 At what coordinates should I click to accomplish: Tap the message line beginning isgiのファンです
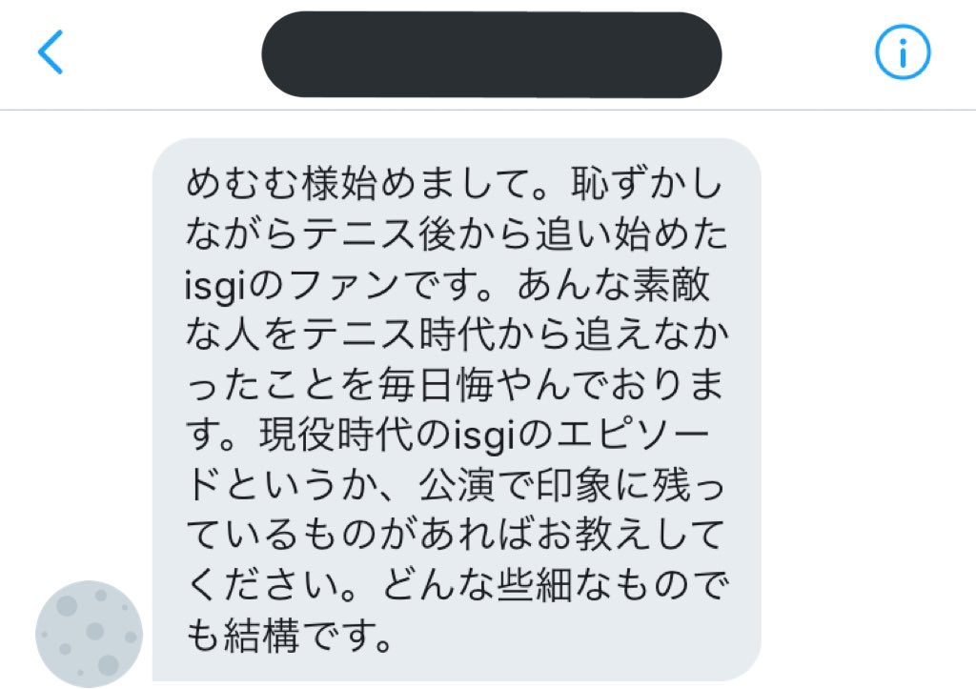tap(447, 284)
